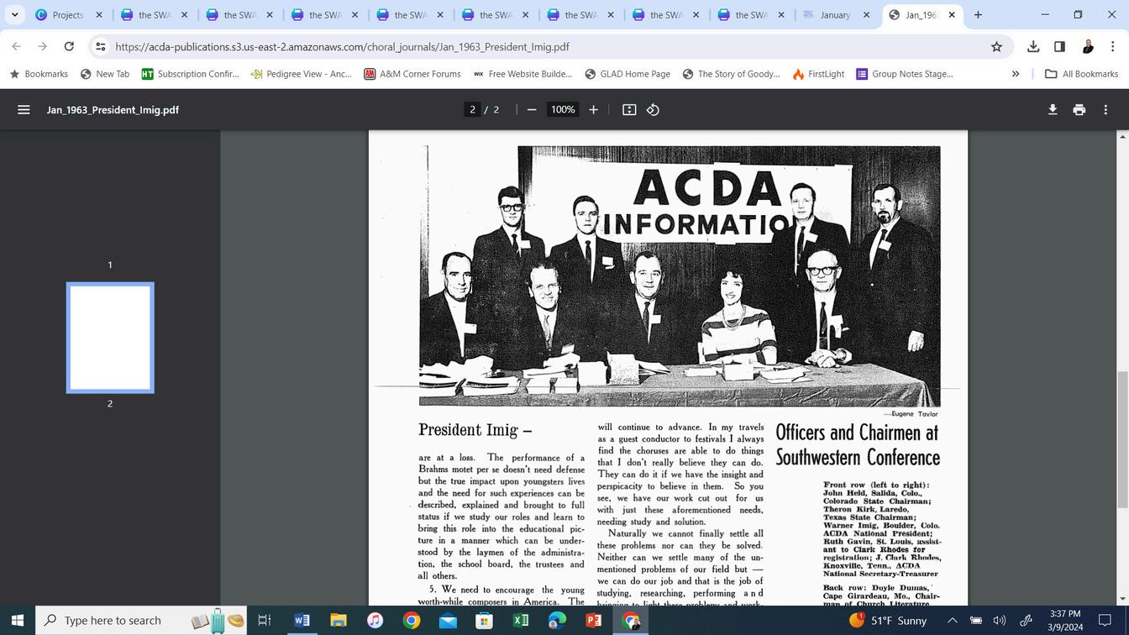Open the Pedigree View bookmark
Viewport: 1129px width, 635px height.
coord(302,74)
